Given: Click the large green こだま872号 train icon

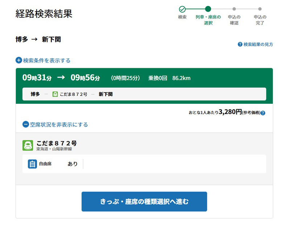Looking at the screenshot, I should (28, 145).
